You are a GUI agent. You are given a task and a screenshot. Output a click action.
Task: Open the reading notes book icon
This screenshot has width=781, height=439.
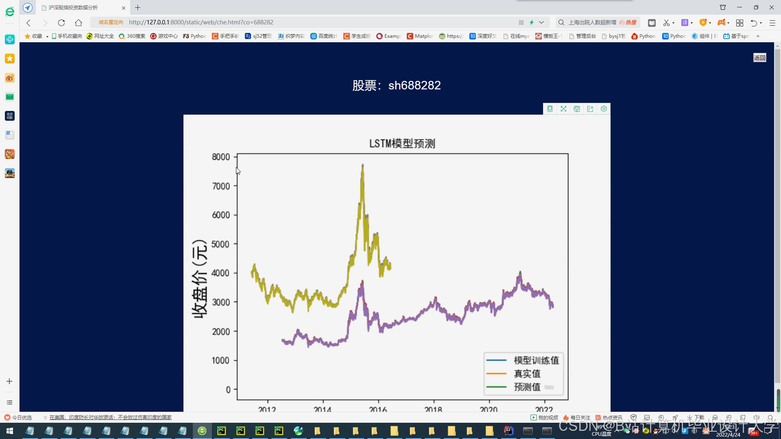click(x=652, y=23)
